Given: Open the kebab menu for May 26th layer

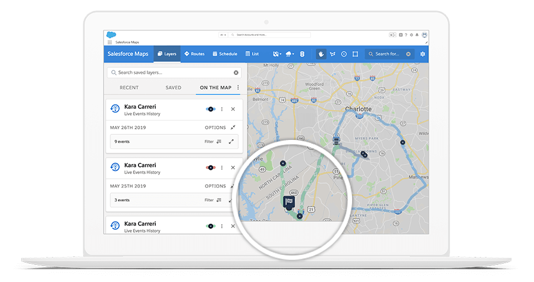Looking at the screenshot, I should click(x=222, y=109).
